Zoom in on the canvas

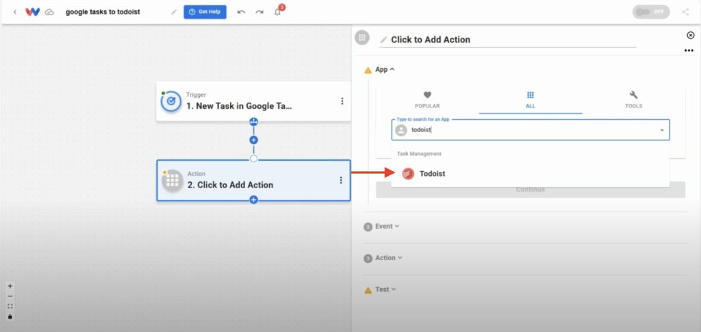(10, 286)
